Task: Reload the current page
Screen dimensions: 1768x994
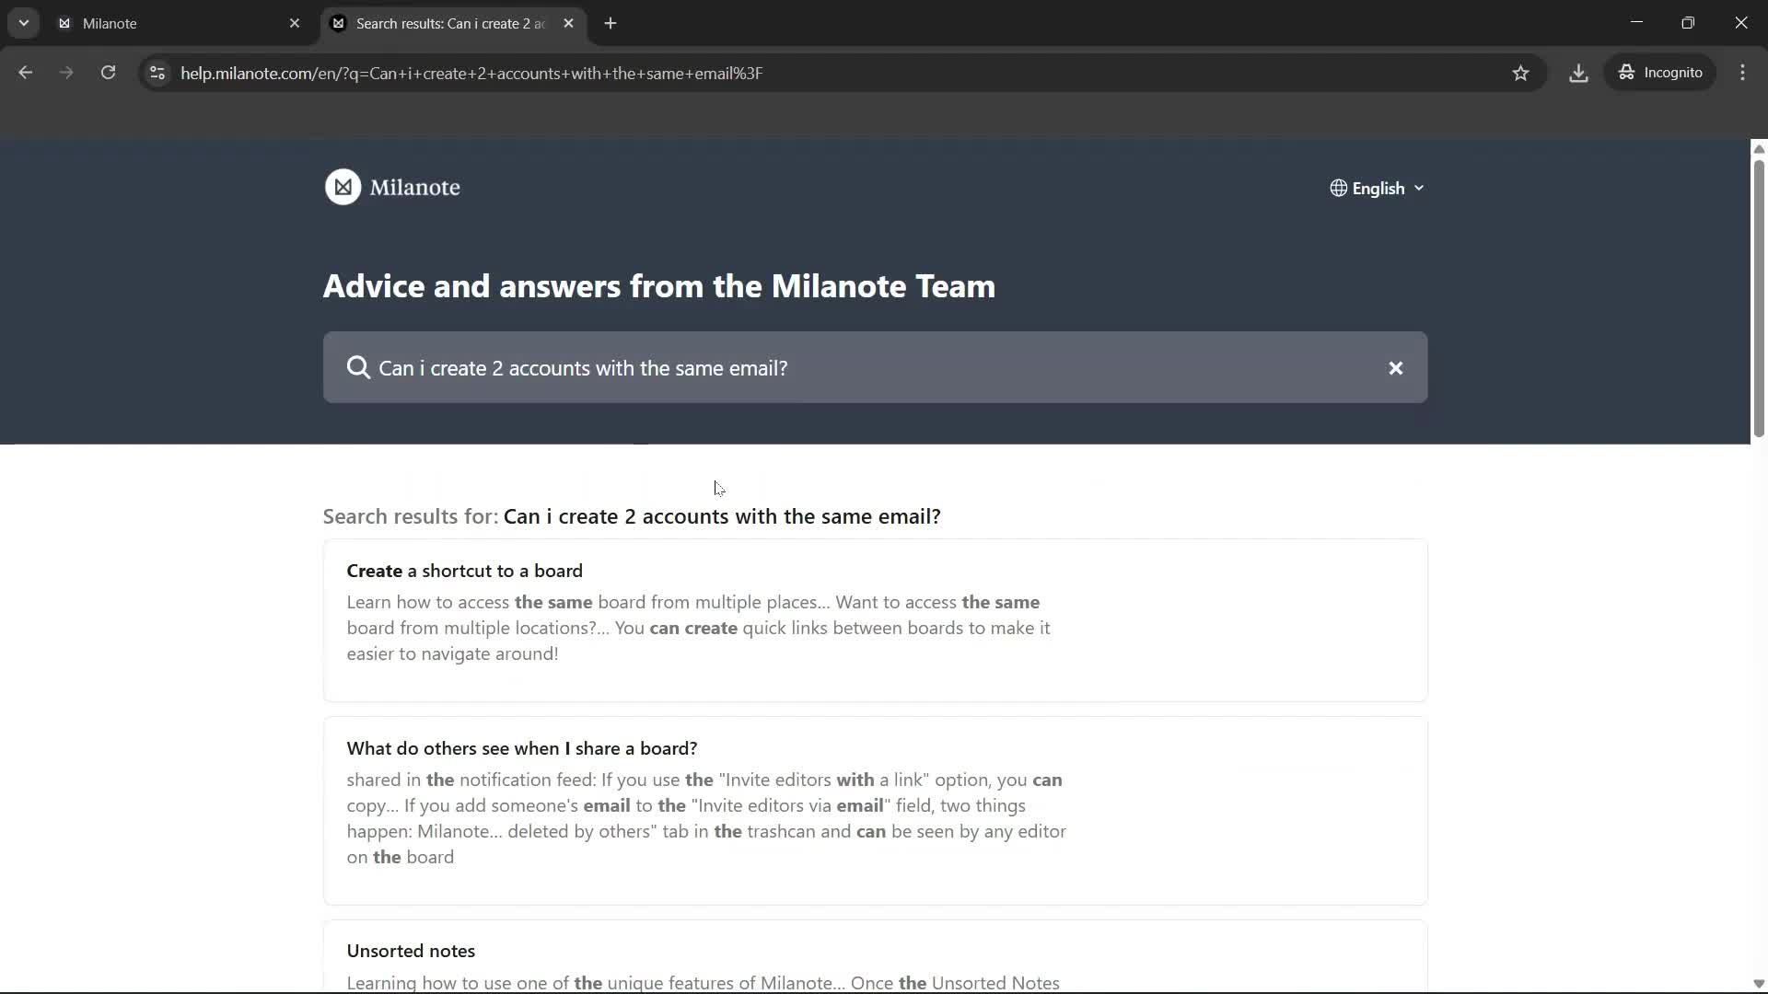Action: [x=108, y=73]
